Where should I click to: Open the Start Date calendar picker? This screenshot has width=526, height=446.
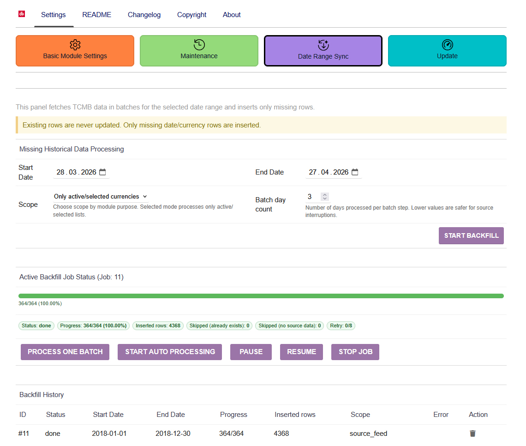(102, 172)
